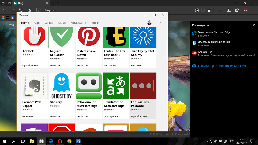258x145 pixels.
Task: Open Task View on the taskbar
Action: pyautogui.click(x=22, y=141)
